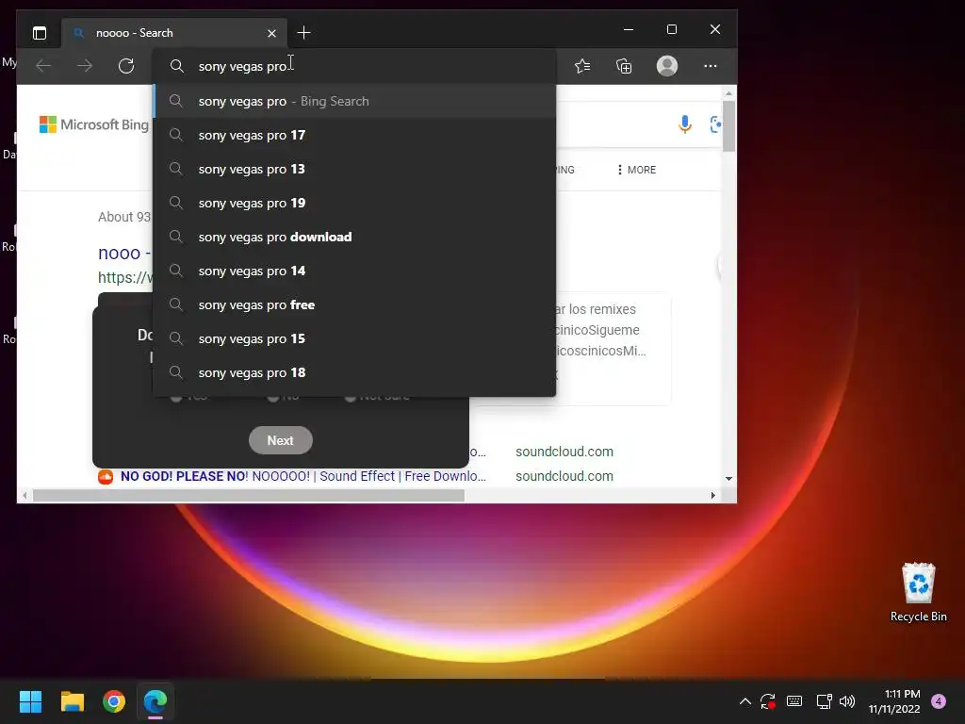Image resolution: width=965 pixels, height=724 pixels.
Task: Choose suggestion 'sony vegas pro 19'
Action: click(x=354, y=203)
